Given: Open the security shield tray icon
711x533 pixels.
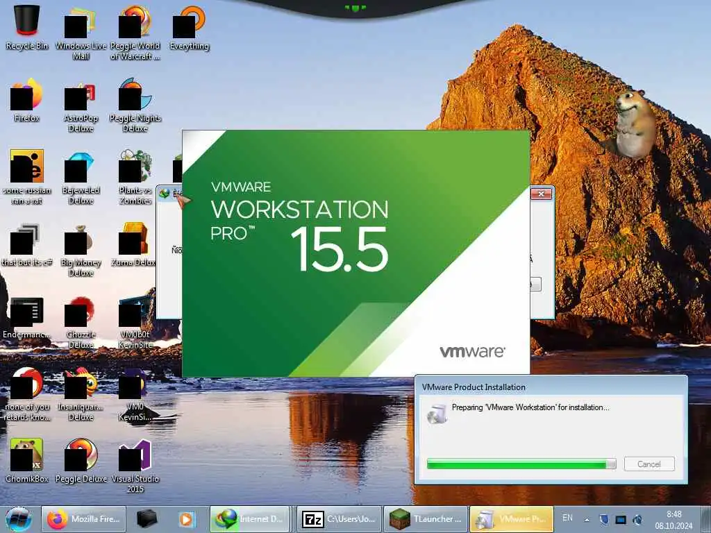Looking at the screenshot, I should pyautogui.click(x=603, y=519).
